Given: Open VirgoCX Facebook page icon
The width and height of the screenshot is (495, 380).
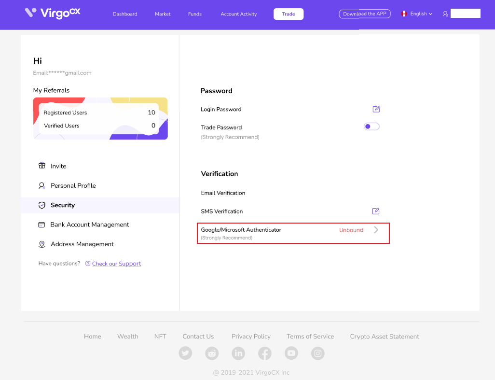Looking at the screenshot, I should [x=264, y=353].
